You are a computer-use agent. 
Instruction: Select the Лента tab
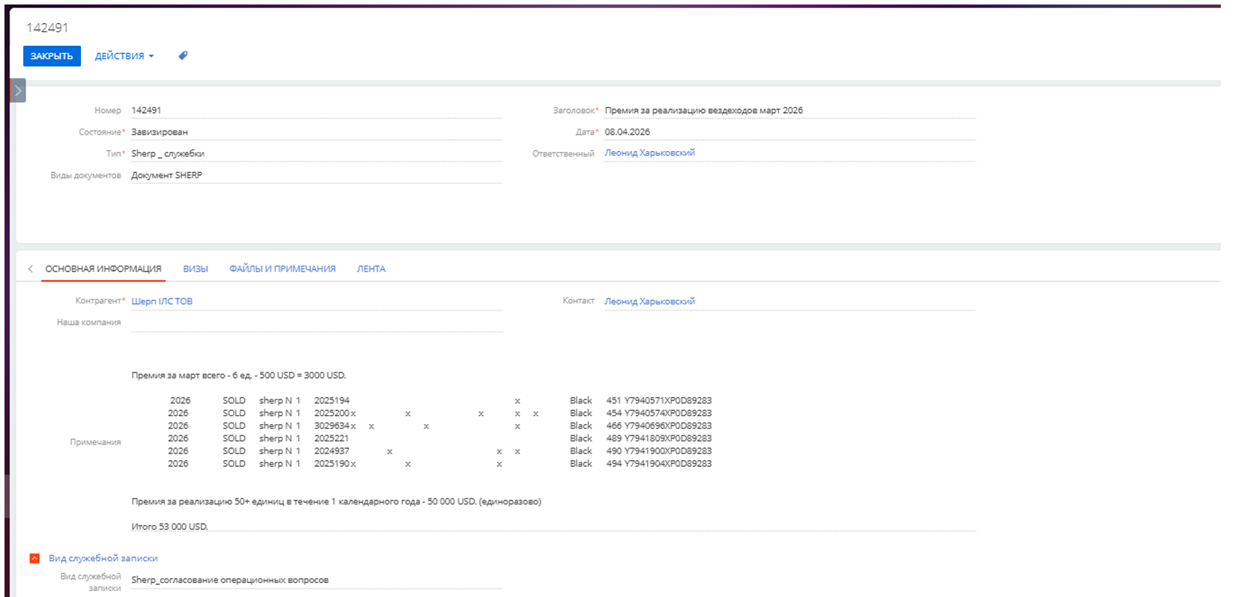coord(371,269)
